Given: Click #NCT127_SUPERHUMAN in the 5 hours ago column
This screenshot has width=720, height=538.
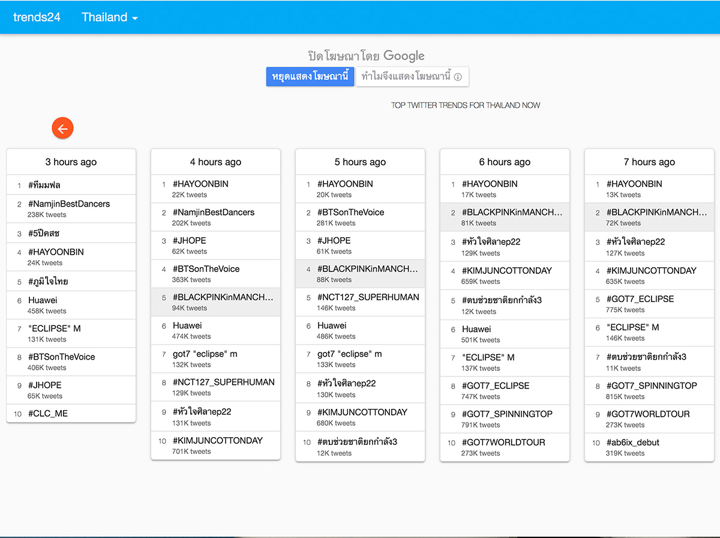Looking at the screenshot, I should [368, 297].
